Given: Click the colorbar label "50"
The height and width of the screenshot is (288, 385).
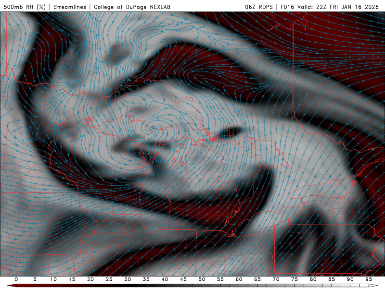Looking at the screenshot, I should coord(202,279).
